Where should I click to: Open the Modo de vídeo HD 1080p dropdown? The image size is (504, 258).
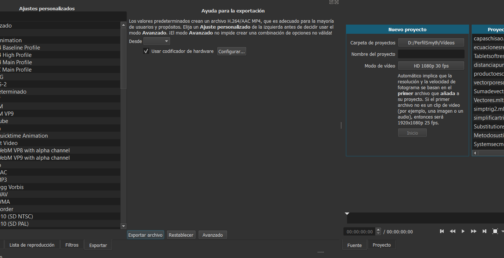431,66
